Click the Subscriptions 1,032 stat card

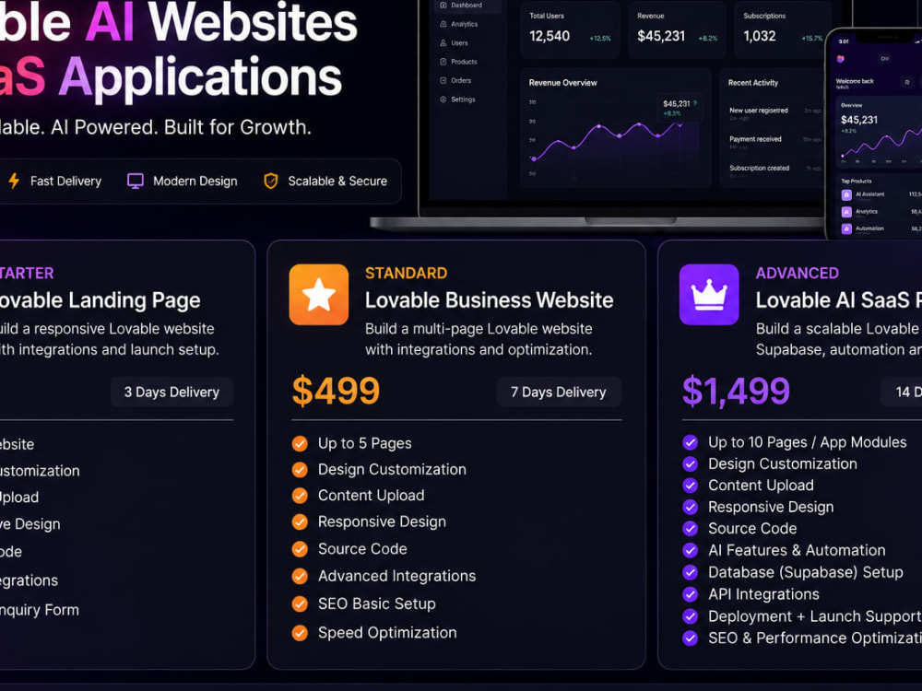point(783,29)
